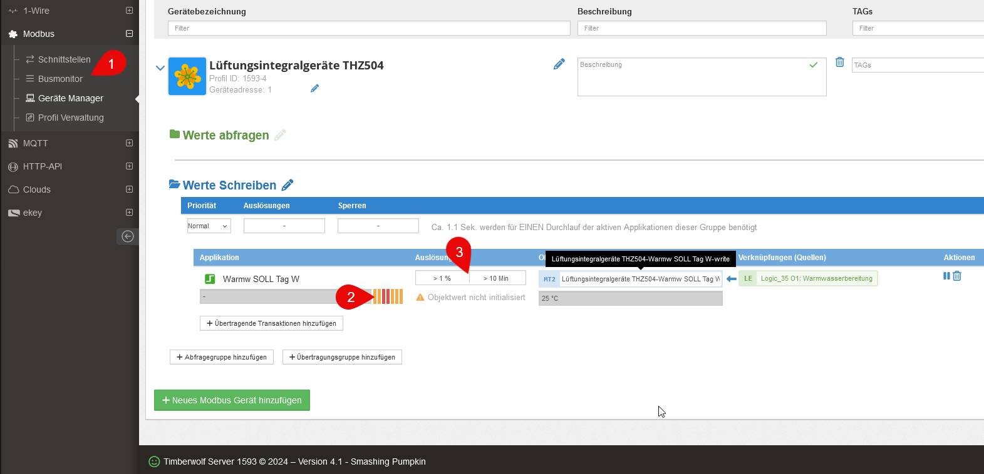Expand the Clouds menu section
This screenshot has height=474, width=984.
point(129,189)
